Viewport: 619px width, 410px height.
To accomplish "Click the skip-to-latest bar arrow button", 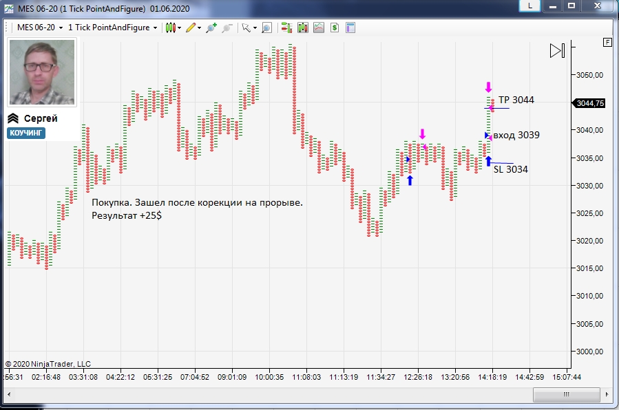I will click(x=558, y=50).
